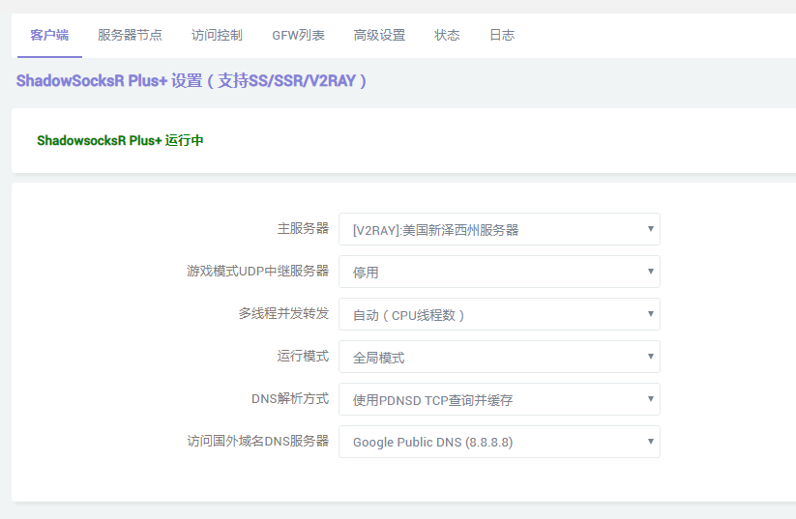Image resolution: width=796 pixels, height=519 pixels.
Task: Click the 多线程并发转发 label
Action: tap(283, 313)
